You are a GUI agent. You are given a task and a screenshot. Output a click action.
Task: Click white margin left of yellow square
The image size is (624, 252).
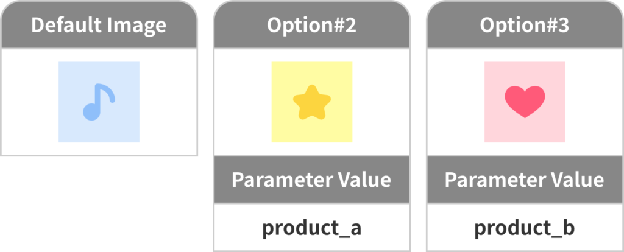[243, 102]
